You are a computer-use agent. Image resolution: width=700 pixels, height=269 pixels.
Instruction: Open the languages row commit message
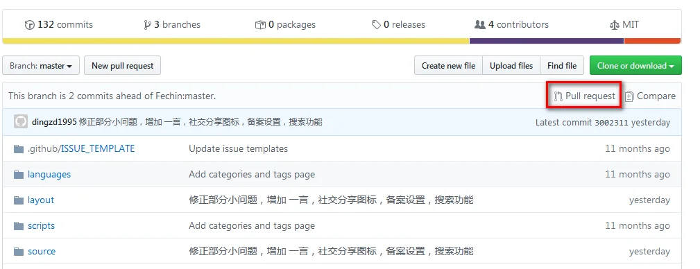pyautogui.click(x=252, y=175)
